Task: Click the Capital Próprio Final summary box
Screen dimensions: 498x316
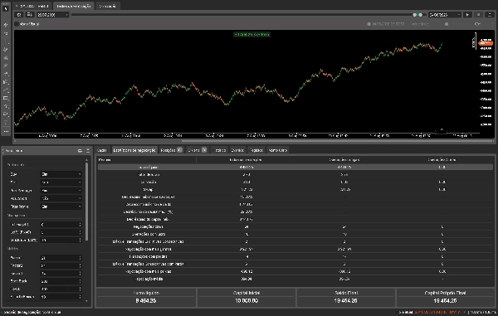Action: point(445,297)
